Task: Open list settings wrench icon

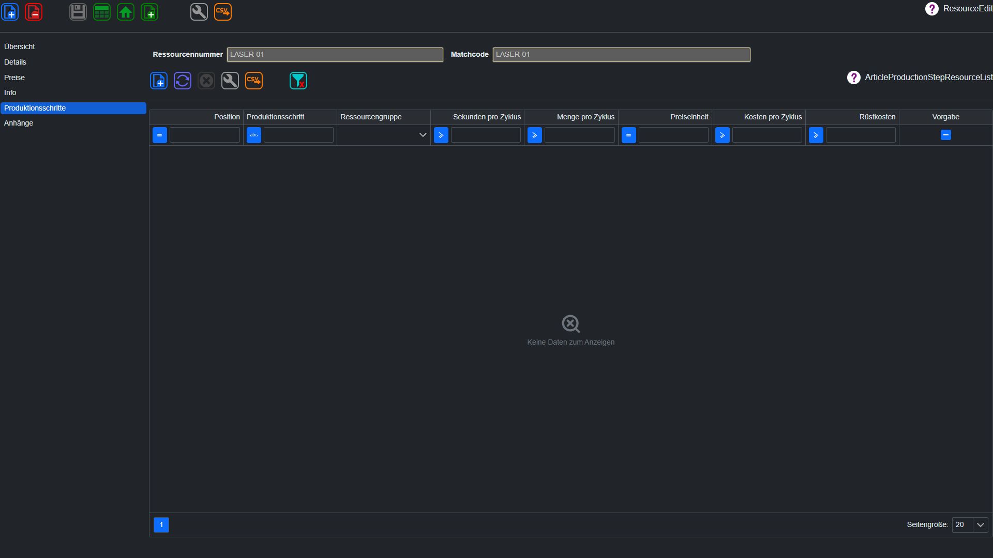Action: point(230,81)
